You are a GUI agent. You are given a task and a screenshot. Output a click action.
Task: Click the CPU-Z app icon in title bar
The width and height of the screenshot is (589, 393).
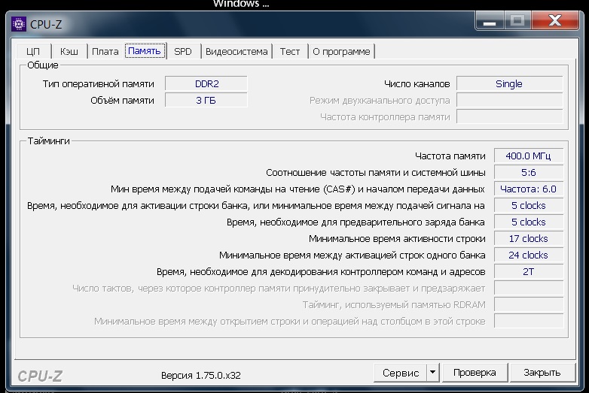(18, 24)
